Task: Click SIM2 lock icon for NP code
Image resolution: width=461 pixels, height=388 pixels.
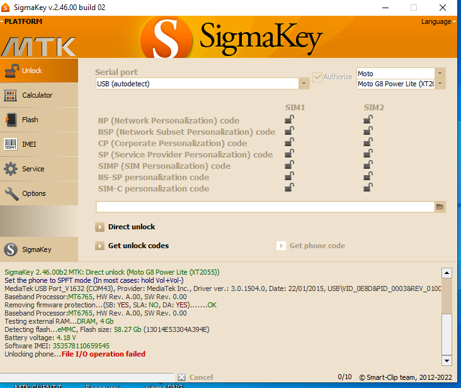Action: pyautogui.click(x=368, y=119)
